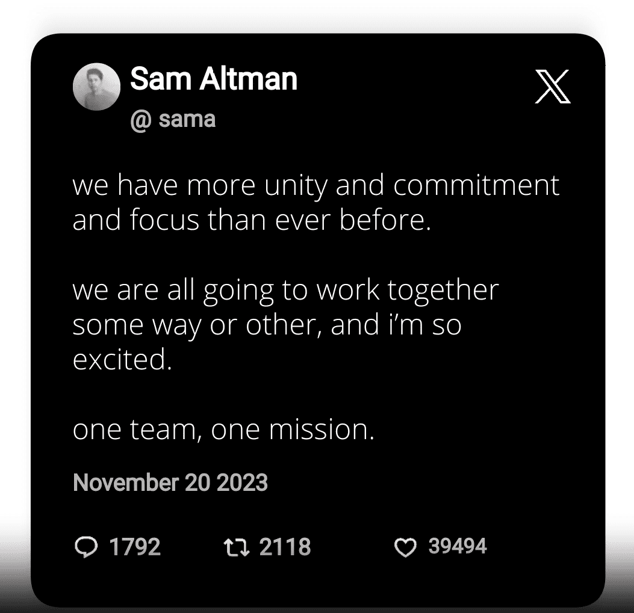634x613 pixels.
Task: Like the post with the heart icon
Action: point(405,547)
